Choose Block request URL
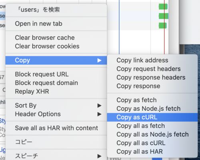Viewport: 200px width, 160px height. pos(56,74)
